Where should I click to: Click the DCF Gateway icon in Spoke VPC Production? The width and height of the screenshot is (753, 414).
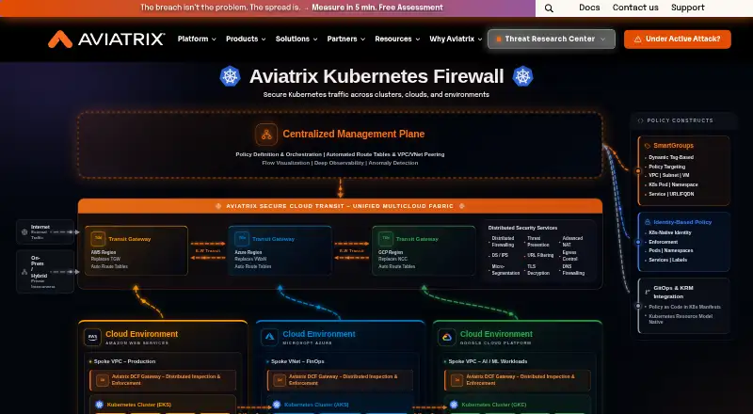point(102,380)
